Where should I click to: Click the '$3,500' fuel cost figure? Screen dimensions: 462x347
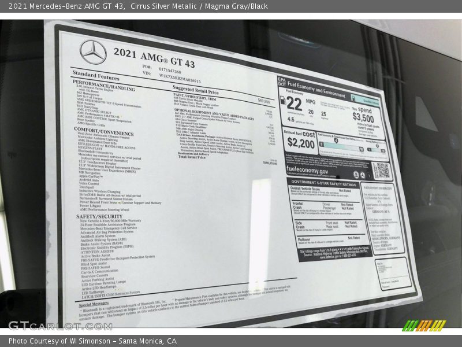pos(363,117)
